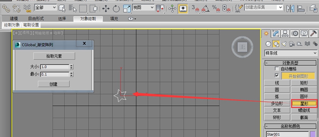Close the CGlobal_渐变阵列 dialog
Viewport: 319px width, 137px height.
tap(84, 43)
